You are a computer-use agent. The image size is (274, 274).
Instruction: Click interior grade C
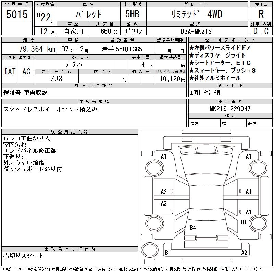tap(266, 31)
